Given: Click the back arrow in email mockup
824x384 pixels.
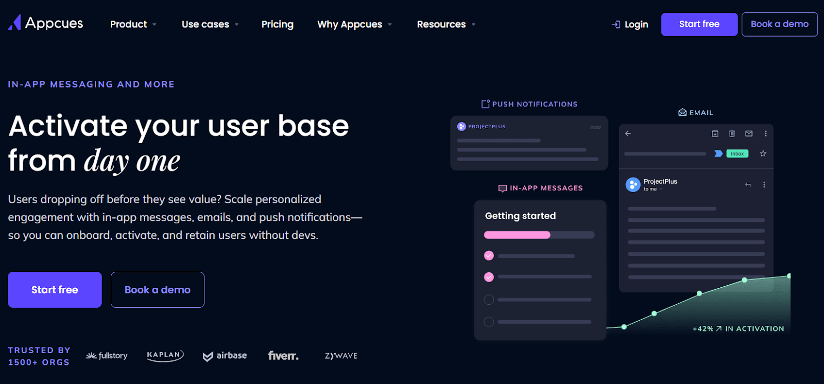Looking at the screenshot, I should (628, 133).
